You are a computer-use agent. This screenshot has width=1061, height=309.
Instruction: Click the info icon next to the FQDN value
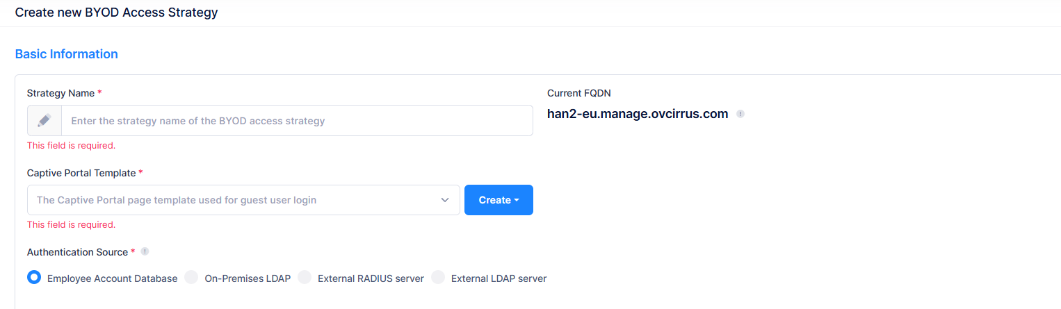click(740, 114)
